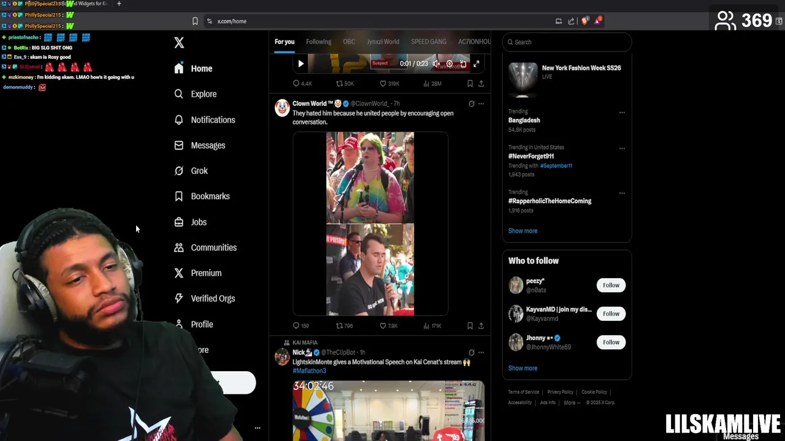View Clown World post analytics 171K
Image resolution: width=785 pixels, height=441 pixels.
(432, 326)
